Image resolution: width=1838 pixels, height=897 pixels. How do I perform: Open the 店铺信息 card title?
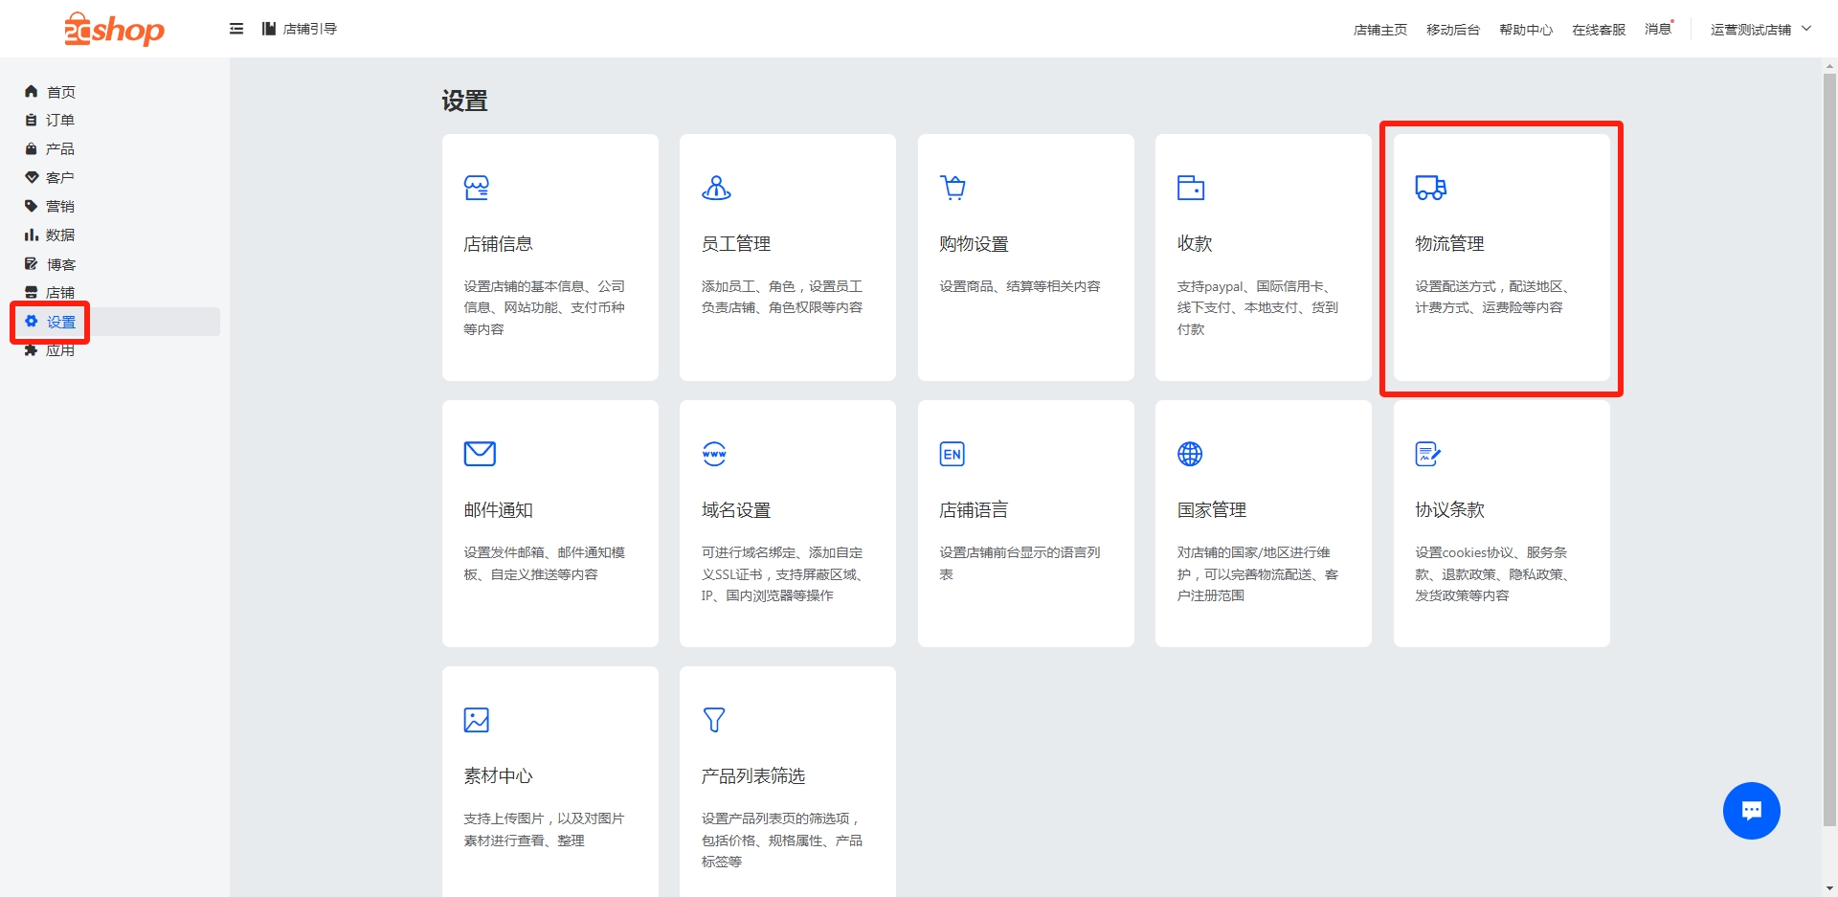click(498, 244)
